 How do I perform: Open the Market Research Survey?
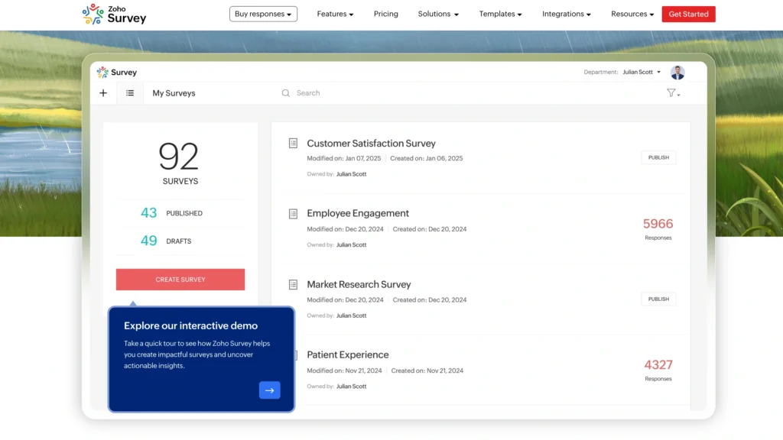[359, 284]
